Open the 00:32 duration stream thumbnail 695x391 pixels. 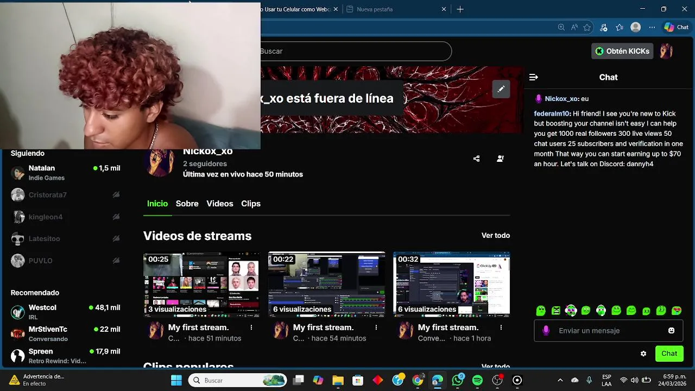pos(451,285)
